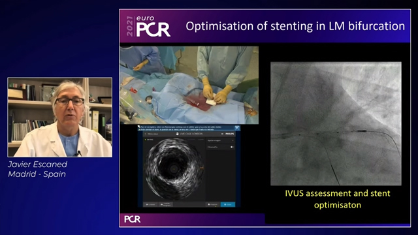
Task: Click the second bottom button with a two-line label
Action: click(166, 204)
